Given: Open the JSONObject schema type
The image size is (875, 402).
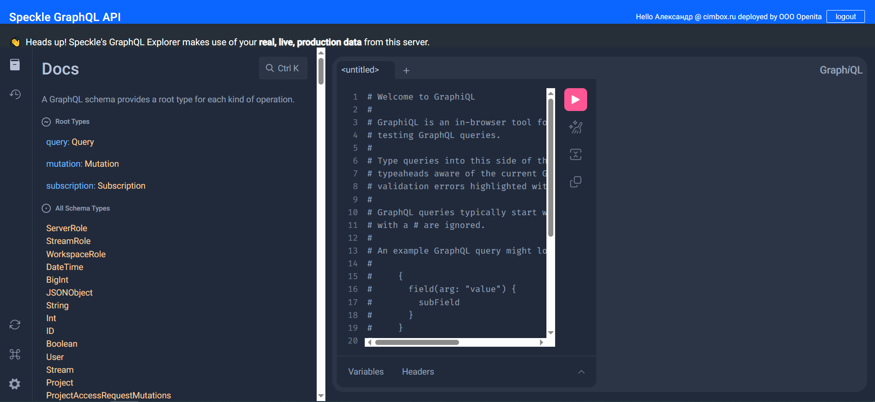Looking at the screenshot, I should (x=69, y=292).
